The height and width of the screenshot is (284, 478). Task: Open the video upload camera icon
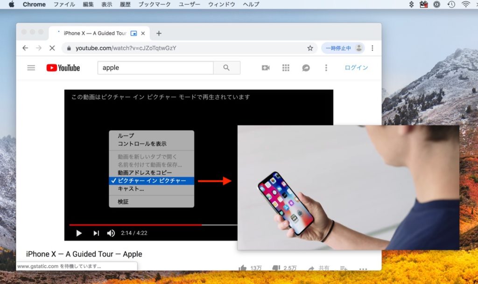pyautogui.click(x=265, y=68)
